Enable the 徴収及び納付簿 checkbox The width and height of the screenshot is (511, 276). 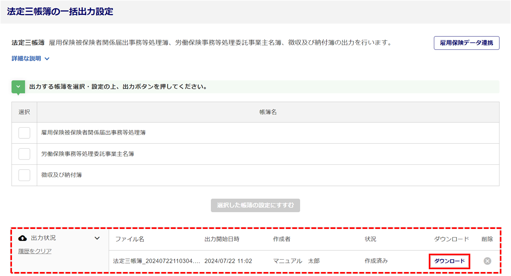(x=24, y=175)
